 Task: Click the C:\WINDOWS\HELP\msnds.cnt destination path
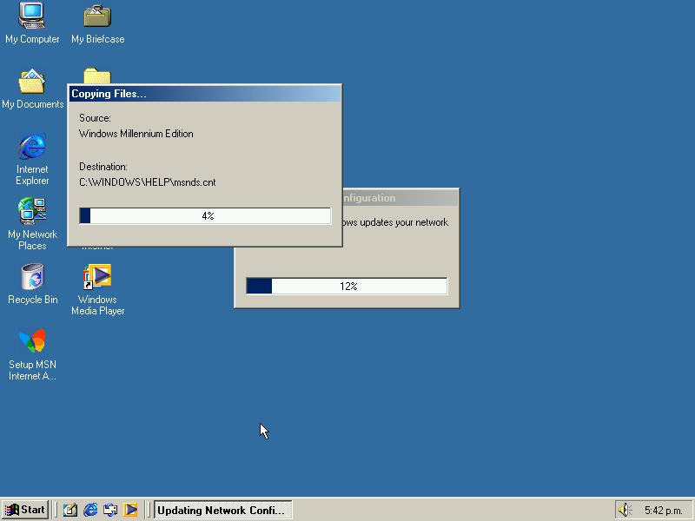148,182
